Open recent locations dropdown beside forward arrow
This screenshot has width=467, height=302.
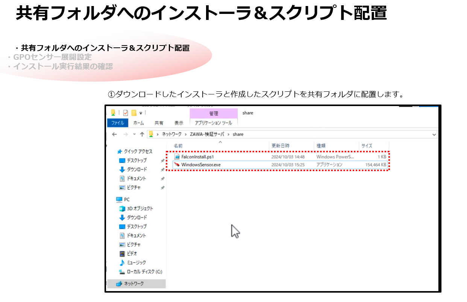tap(134, 134)
